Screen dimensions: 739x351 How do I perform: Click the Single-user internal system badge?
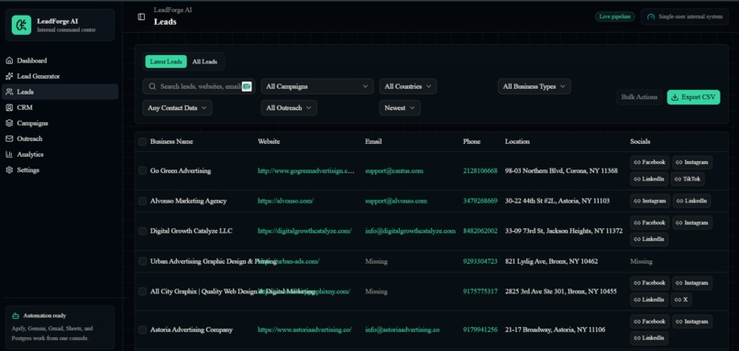685,17
